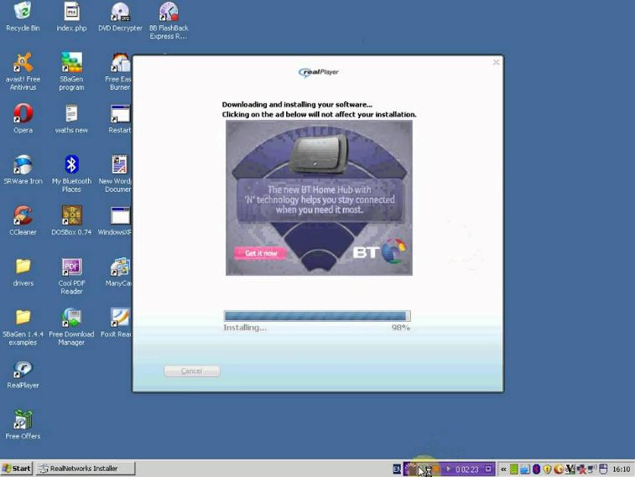Click the recorder elapsed time 0:02:23

tap(467, 469)
